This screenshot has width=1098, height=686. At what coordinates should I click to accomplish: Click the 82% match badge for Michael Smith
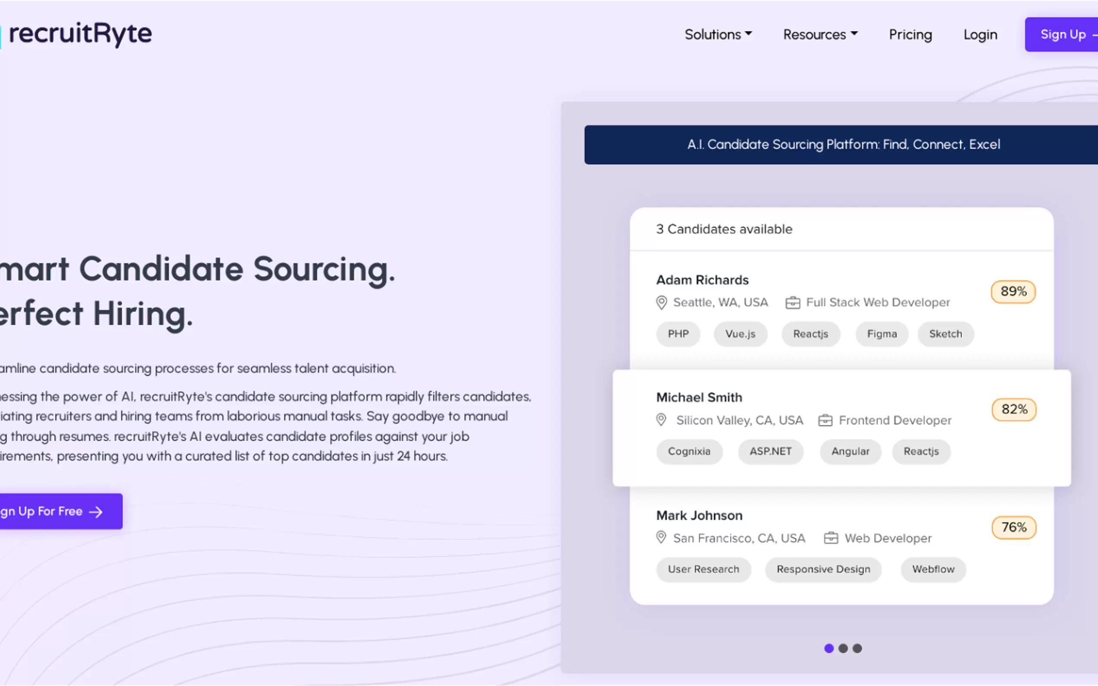1014,409
